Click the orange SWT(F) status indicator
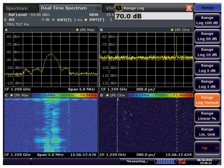The height and width of the screenshot is (168, 224). point(86,20)
